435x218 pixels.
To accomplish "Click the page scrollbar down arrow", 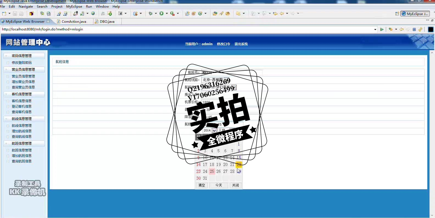I will [x=432, y=216].
